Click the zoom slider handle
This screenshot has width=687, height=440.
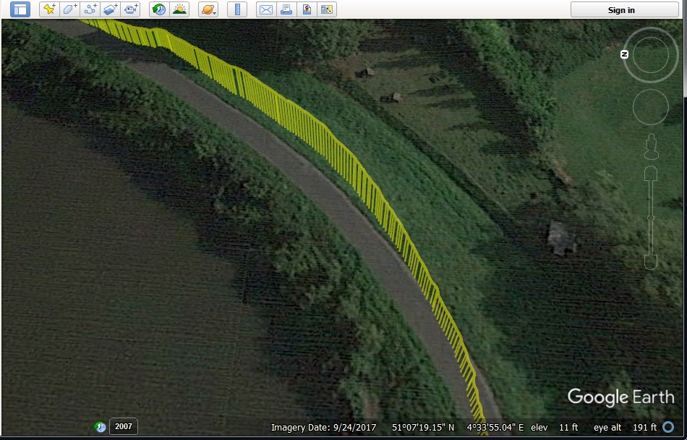click(x=651, y=218)
